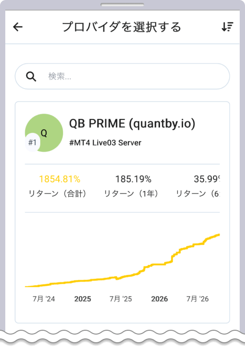This screenshot has width=245, height=348.
Task: Click the #1 rank badge
Action: point(33,142)
